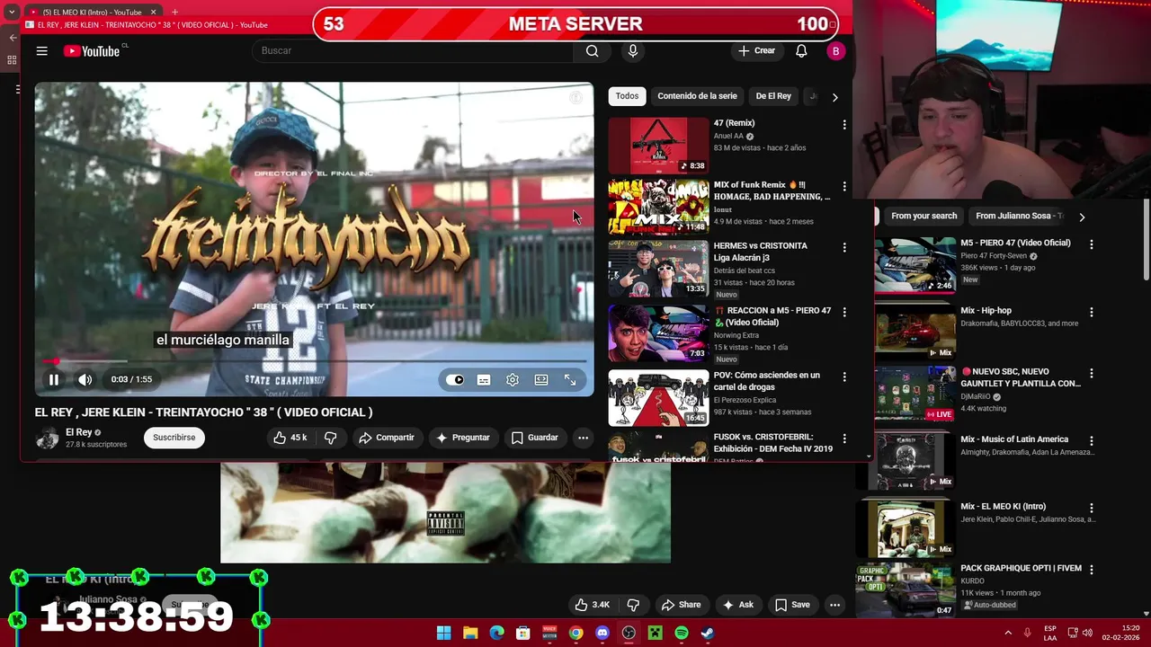Open options for '47 (Remix)' video
1151x647 pixels.
click(x=843, y=125)
